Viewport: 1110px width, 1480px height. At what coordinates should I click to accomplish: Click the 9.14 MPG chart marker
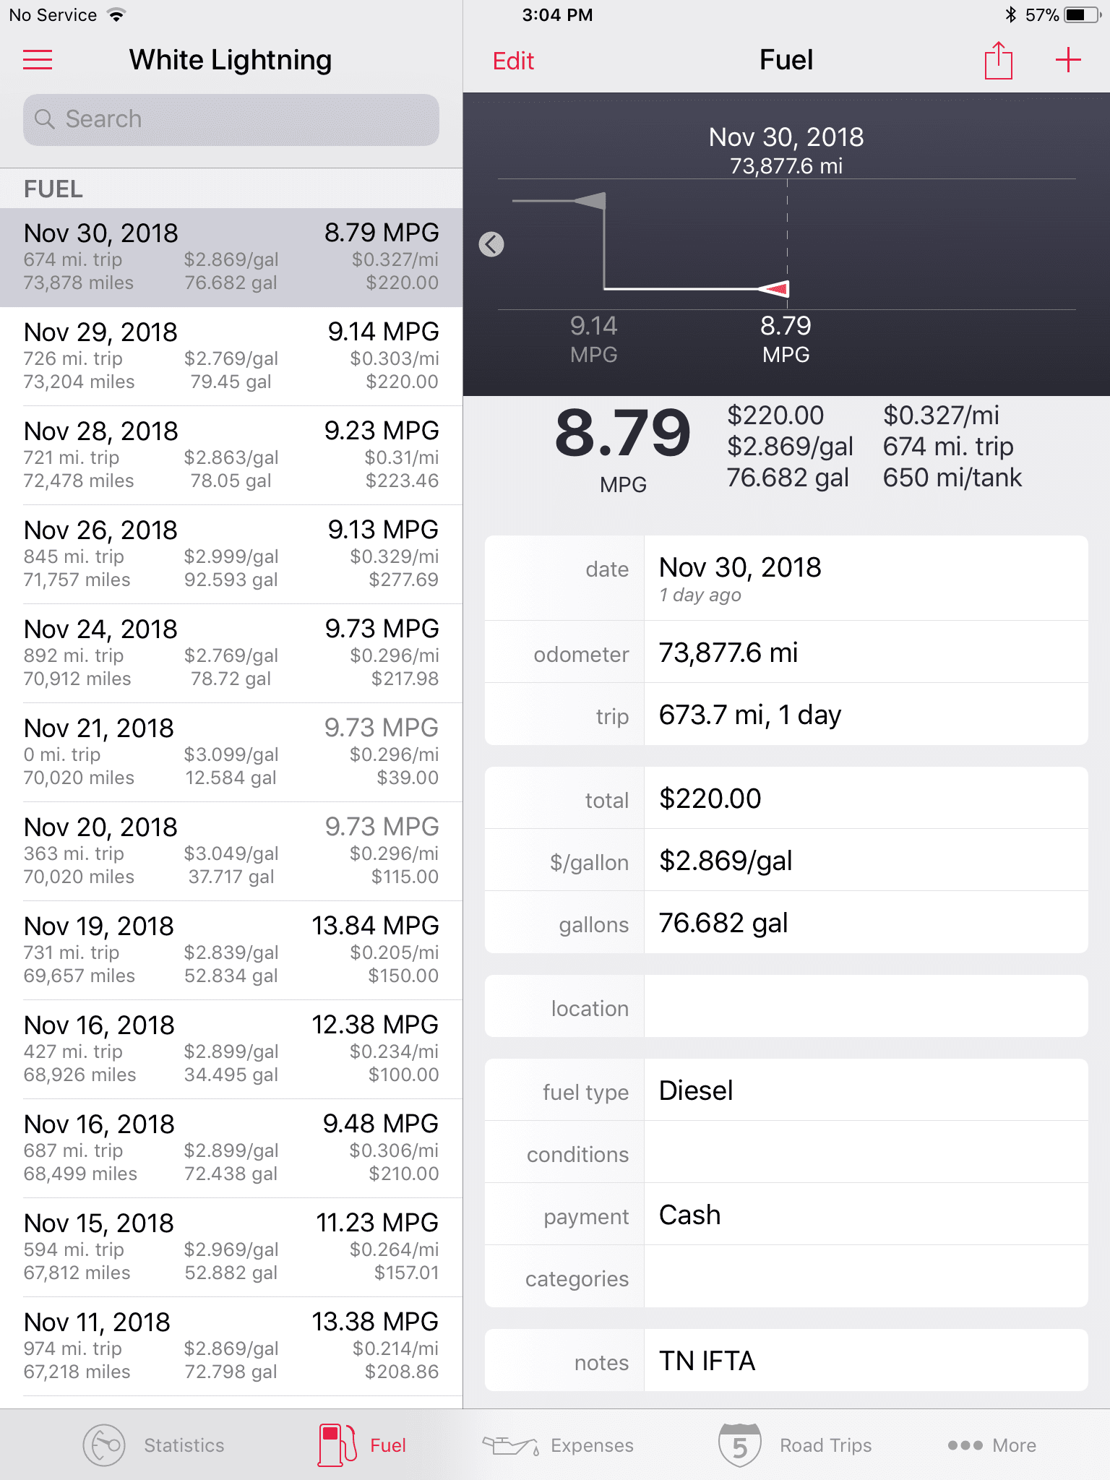click(x=590, y=200)
